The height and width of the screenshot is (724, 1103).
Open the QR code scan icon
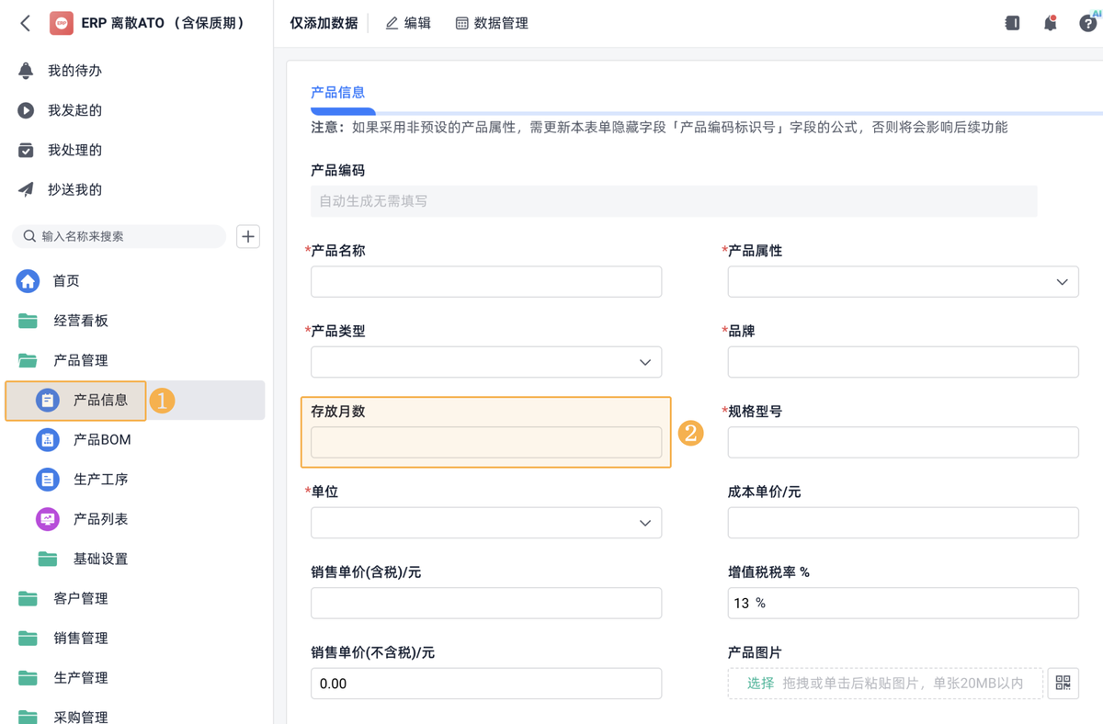pyautogui.click(x=1063, y=683)
